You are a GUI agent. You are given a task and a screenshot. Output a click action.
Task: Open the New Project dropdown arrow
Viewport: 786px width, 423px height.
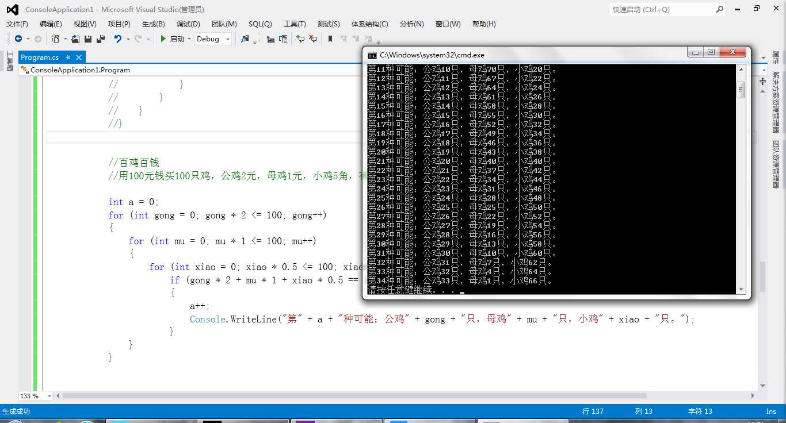(x=65, y=39)
